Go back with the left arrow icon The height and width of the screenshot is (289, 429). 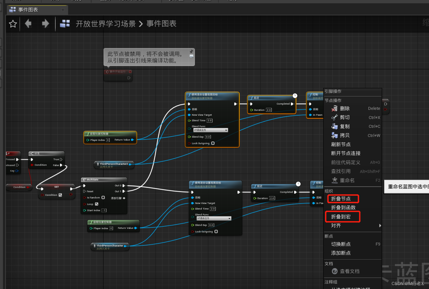[x=28, y=24]
